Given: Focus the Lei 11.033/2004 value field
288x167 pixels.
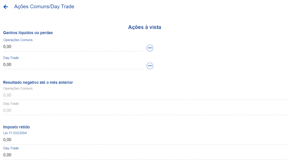Looking at the screenshot, I should [145, 140].
